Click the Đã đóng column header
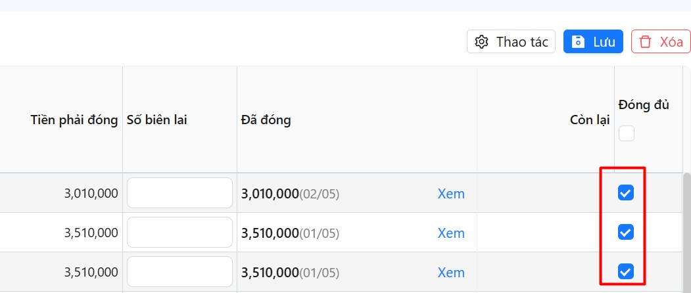This screenshot has height=293, width=691. pyautogui.click(x=266, y=120)
